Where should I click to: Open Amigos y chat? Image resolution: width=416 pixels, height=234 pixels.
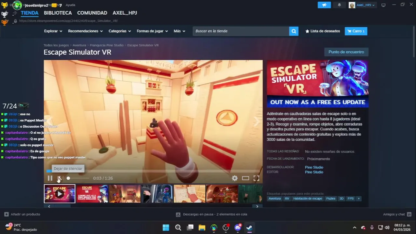pyautogui.click(x=397, y=214)
